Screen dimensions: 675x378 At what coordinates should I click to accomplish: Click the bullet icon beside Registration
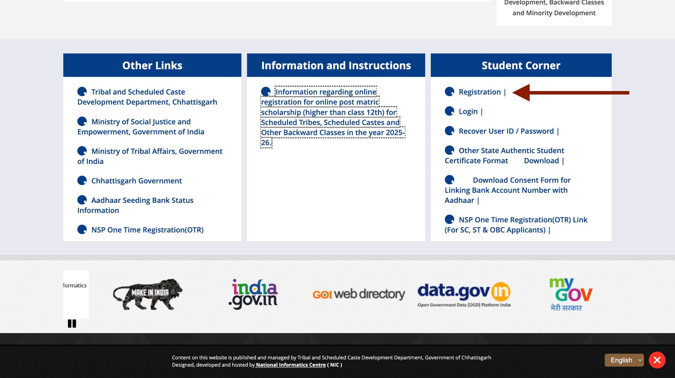[x=449, y=92]
